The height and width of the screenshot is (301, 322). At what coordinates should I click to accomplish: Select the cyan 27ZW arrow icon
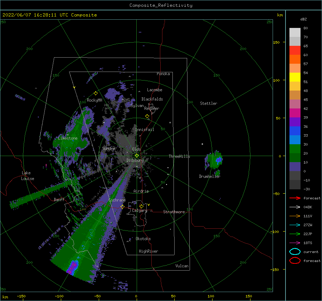pos(295,225)
